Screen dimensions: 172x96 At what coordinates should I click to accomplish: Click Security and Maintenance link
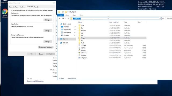35,81
